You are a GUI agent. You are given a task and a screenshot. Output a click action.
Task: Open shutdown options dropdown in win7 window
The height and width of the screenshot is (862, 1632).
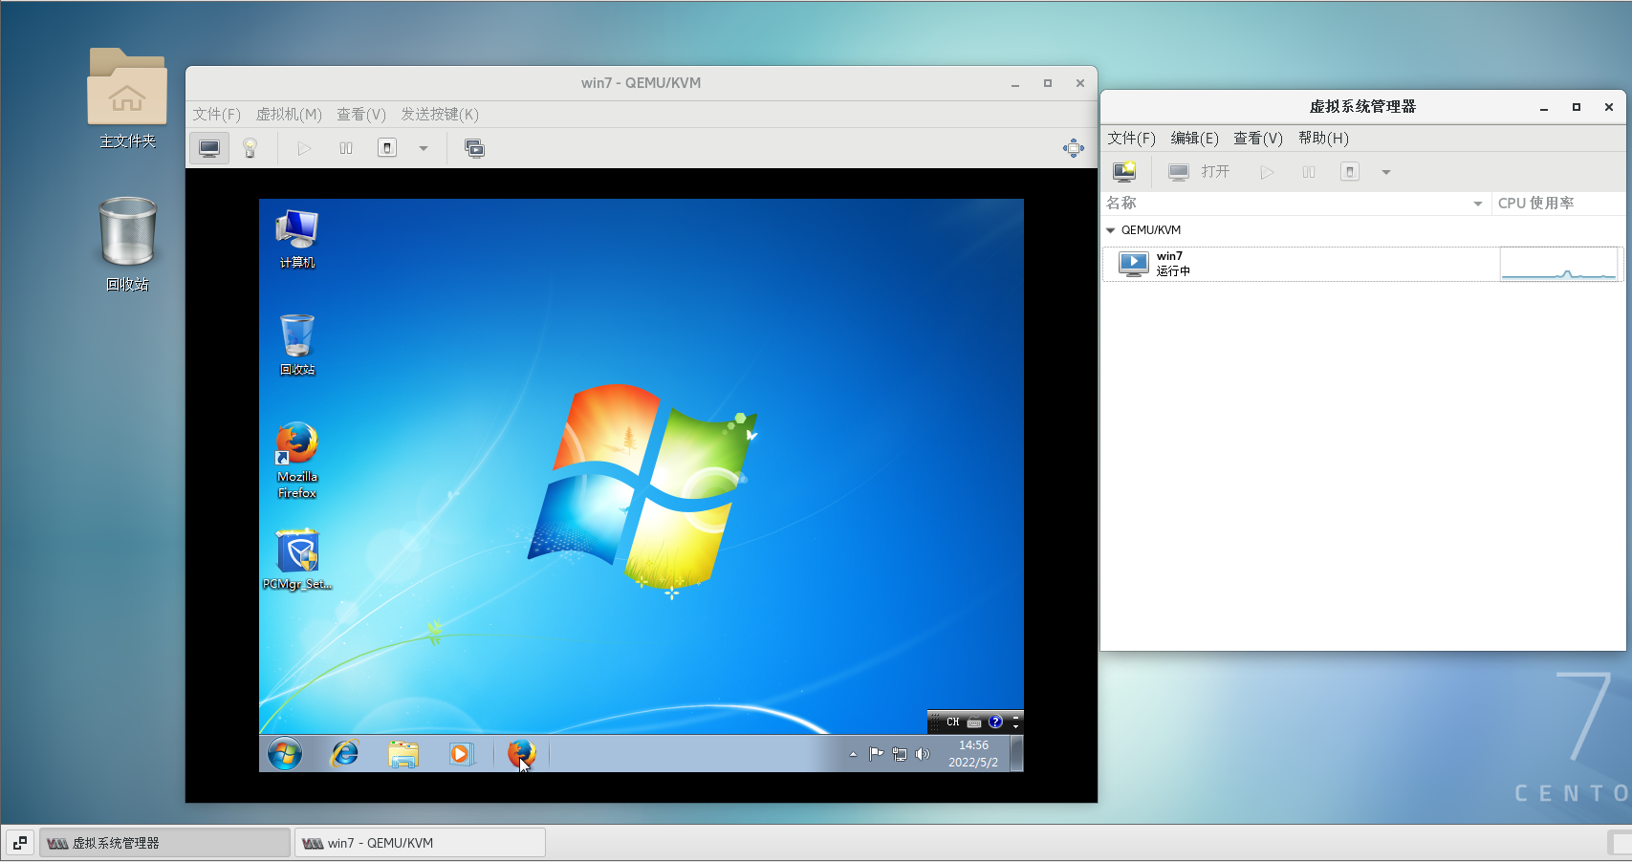click(424, 148)
